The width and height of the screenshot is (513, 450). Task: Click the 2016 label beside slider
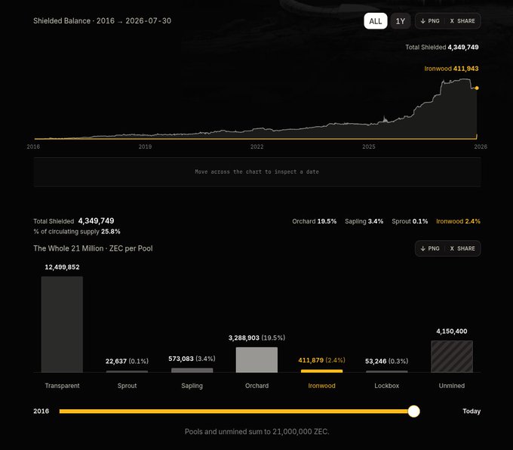coord(41,411)
